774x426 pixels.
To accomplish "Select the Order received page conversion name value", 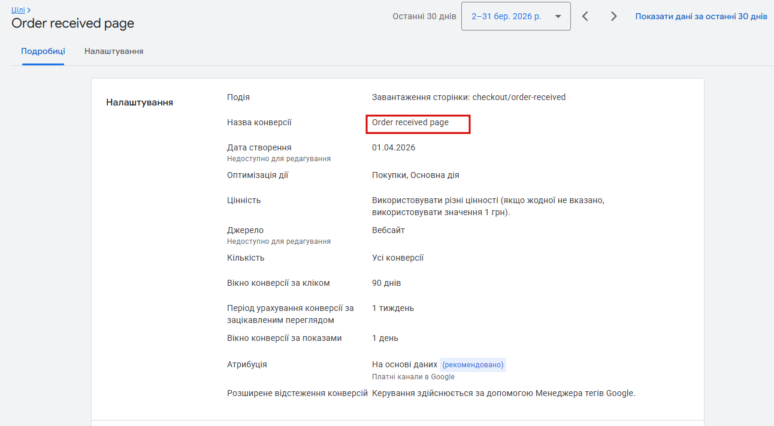I will click(x=410, y=122).
